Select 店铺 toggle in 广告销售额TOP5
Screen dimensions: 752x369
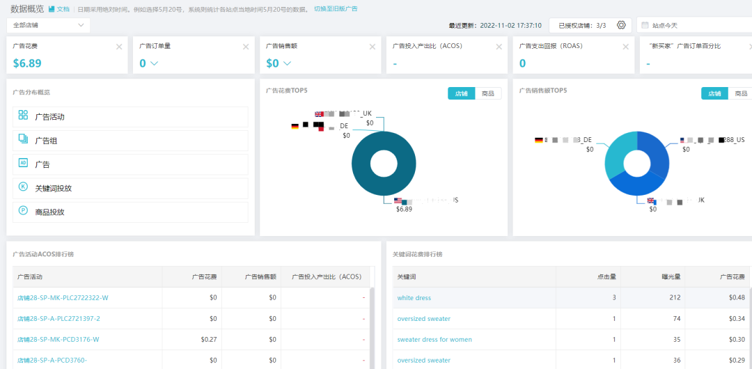[x=714, y=93]
